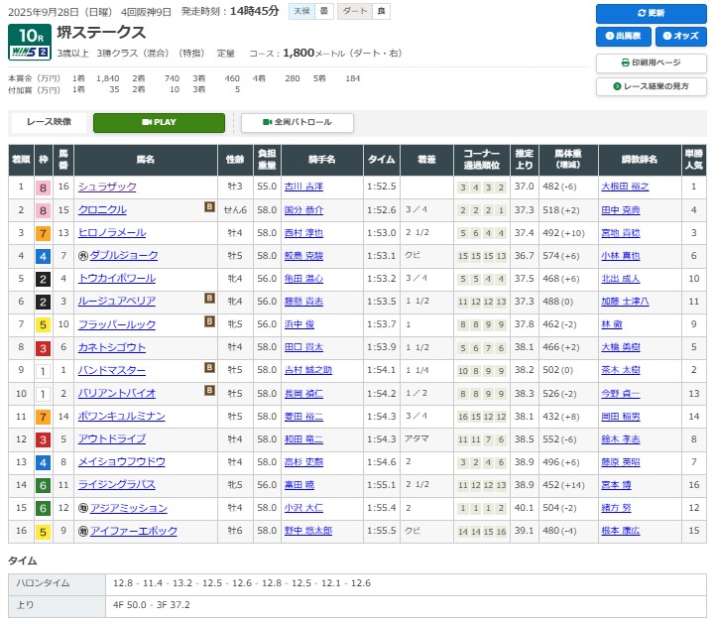Open the オッズ odds page
This screenshot has width=714, height=622.
(678, 37)
